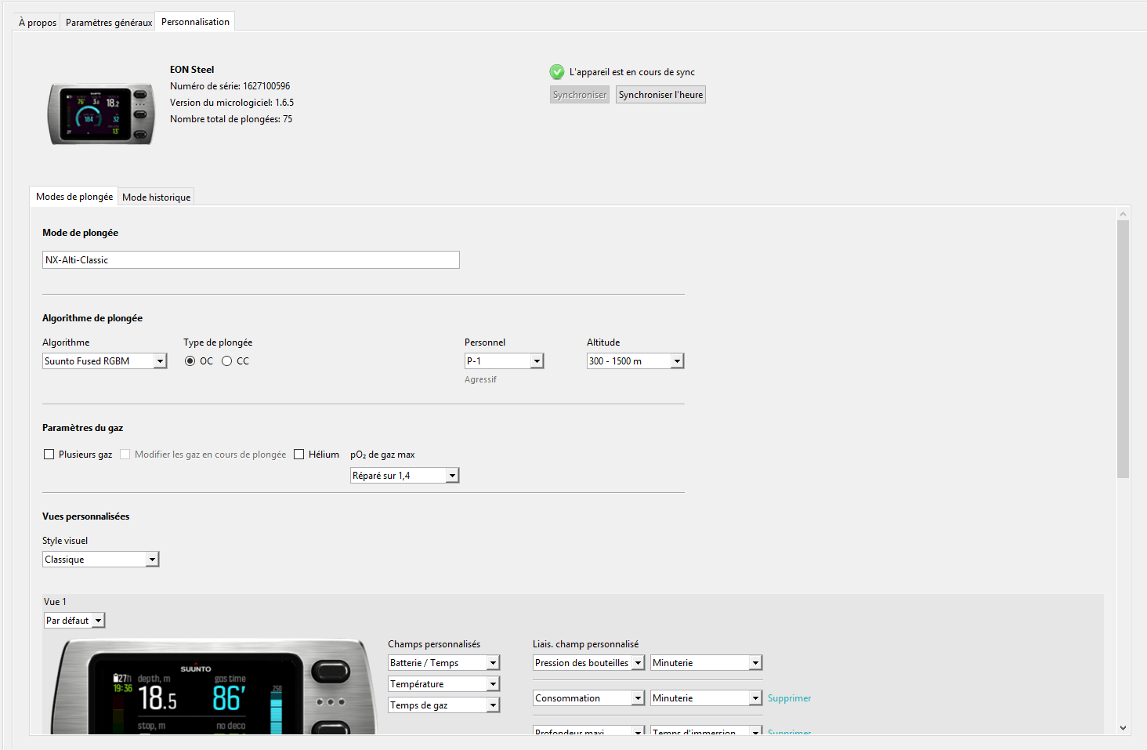Open the Temps de gaz custom field dropdown

point(444,705)
